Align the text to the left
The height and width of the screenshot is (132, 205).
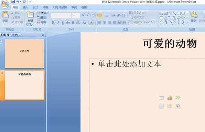click(x=100, y=22)
